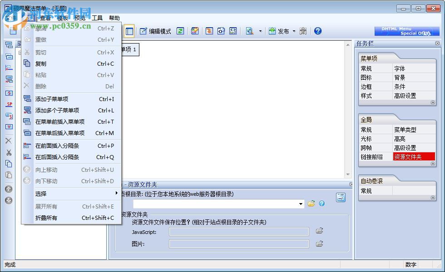Open the help using the question mark icon
This screenshot has height=272, width=445.
coord(317,31)
